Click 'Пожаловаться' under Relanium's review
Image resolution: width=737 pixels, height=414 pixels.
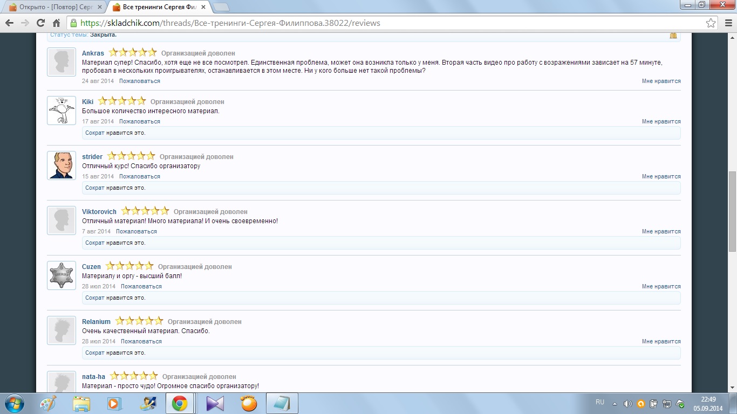tap(141, 341)
